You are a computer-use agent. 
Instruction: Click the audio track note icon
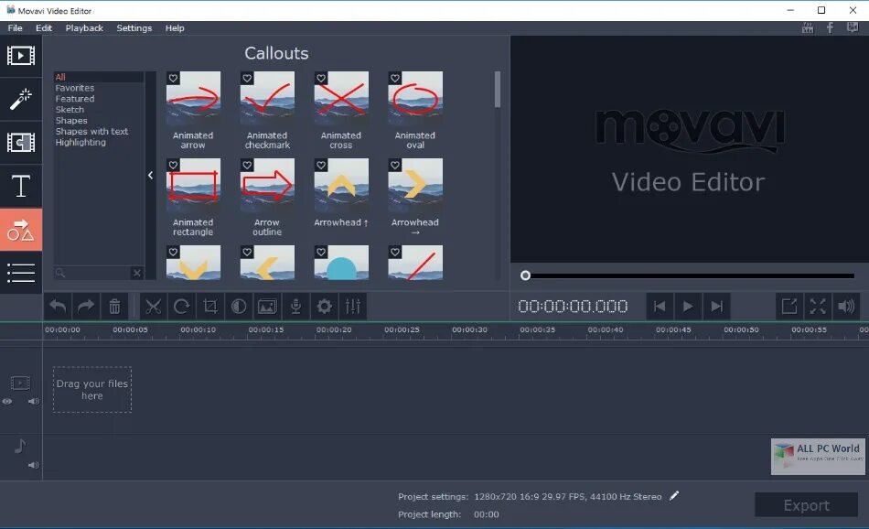20,446
